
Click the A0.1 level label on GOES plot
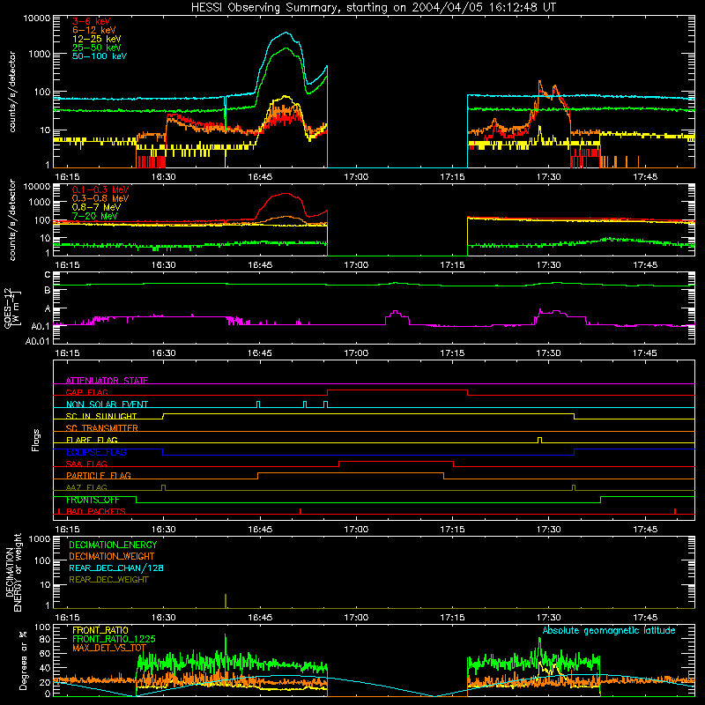point(41,326)
